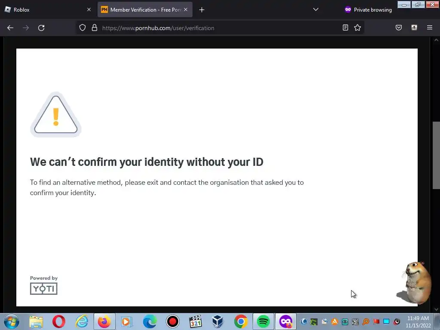440x330 pixels.
Task: Click the Yoti logo at bottom
Action: (x=44, y=288)
